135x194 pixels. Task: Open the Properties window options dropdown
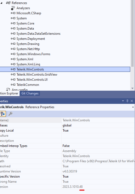[x=123, y=101]
